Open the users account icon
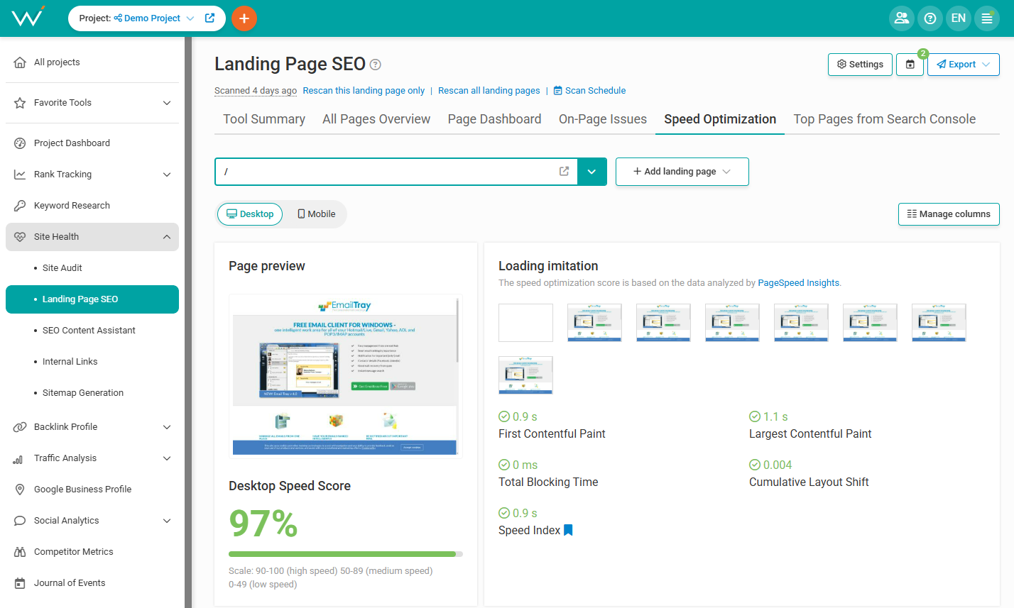This screenshot has width=1014, height=608. click(x=902, y=18)
